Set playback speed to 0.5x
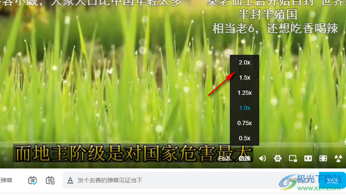The height and width of the screenshot is (195, 346). 245,138
